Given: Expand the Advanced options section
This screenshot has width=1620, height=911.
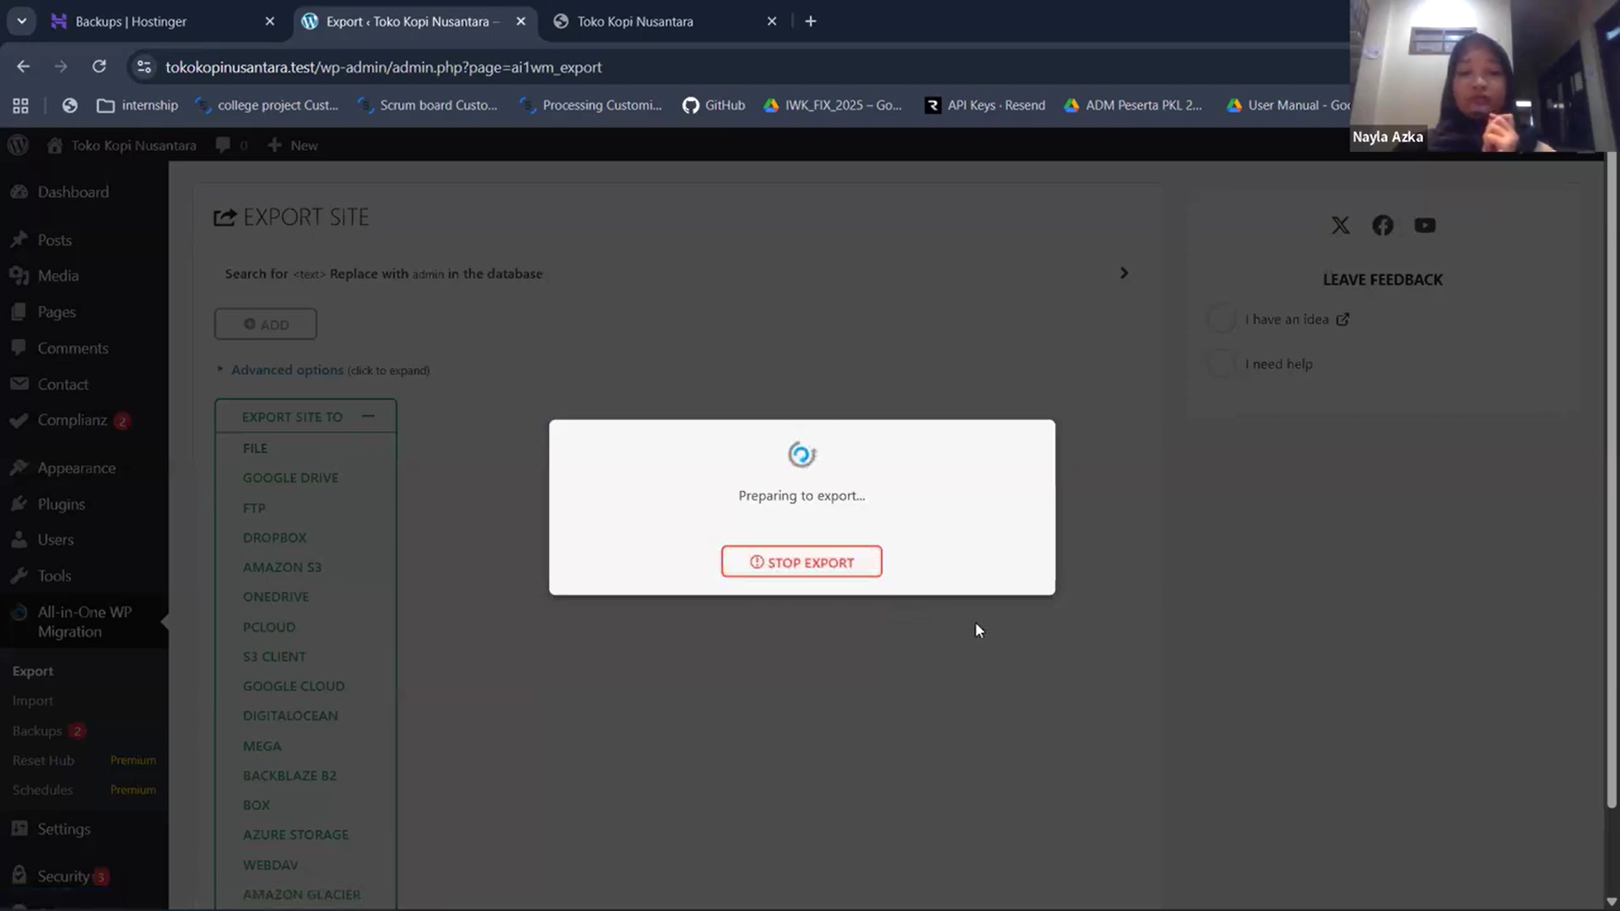Looking at the screenshot, I should click(x=287, y=369).
